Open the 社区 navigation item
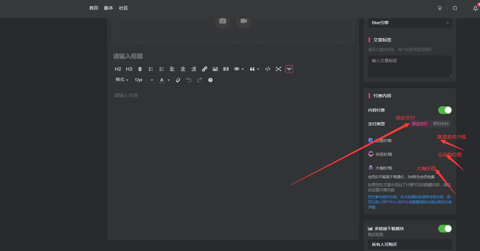The height and width of the screenshot is (251, 480). (x=123, y=8)
